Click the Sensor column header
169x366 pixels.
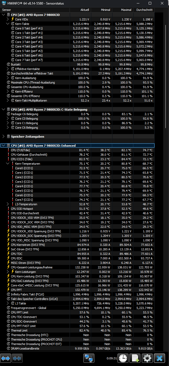click(x=35, y=10)
